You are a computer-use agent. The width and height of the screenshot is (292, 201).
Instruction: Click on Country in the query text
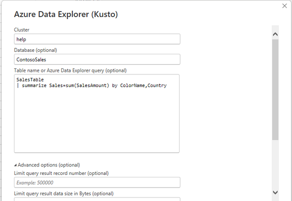point(157,85)
